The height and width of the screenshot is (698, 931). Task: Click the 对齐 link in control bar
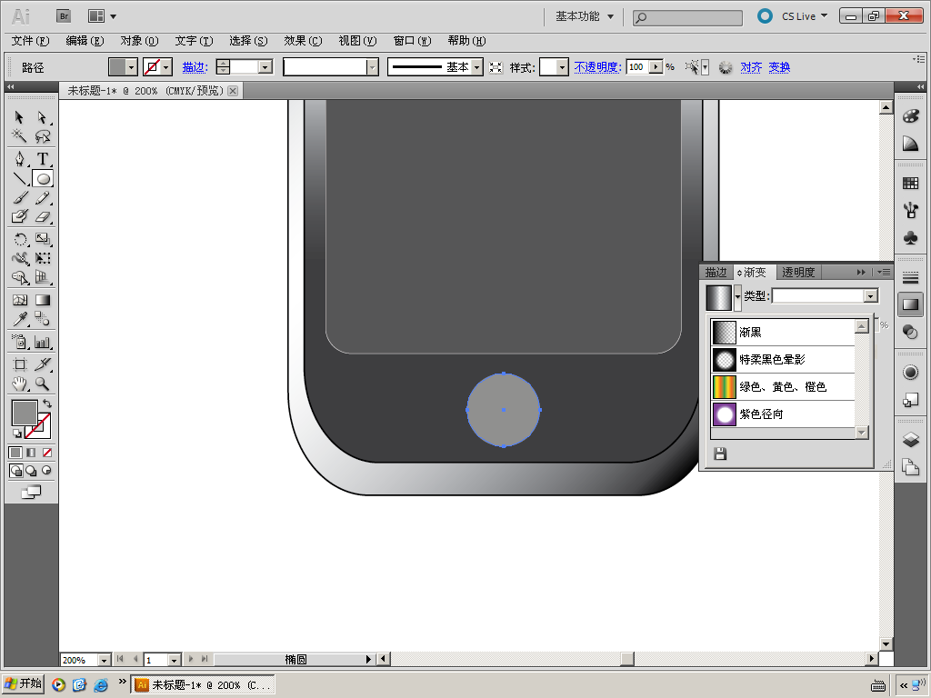(x=751, y=67)
